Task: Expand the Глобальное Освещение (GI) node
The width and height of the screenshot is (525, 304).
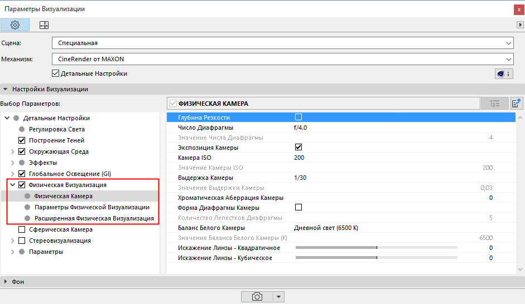Action: pyautogui.click(x=12, y=174)
